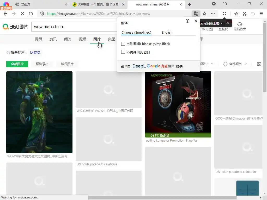Toggle the page translate icon in the address bar
This screenshot has width=267, height=200.
(196, 14)
